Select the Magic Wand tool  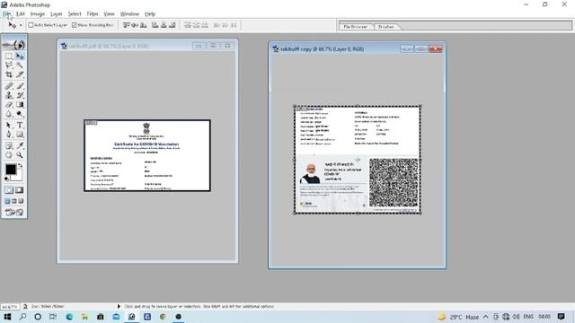(x=20, y=65)
